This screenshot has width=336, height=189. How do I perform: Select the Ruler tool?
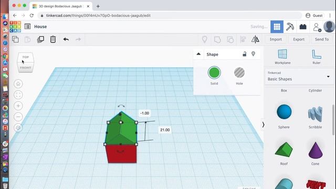[316, 57]
